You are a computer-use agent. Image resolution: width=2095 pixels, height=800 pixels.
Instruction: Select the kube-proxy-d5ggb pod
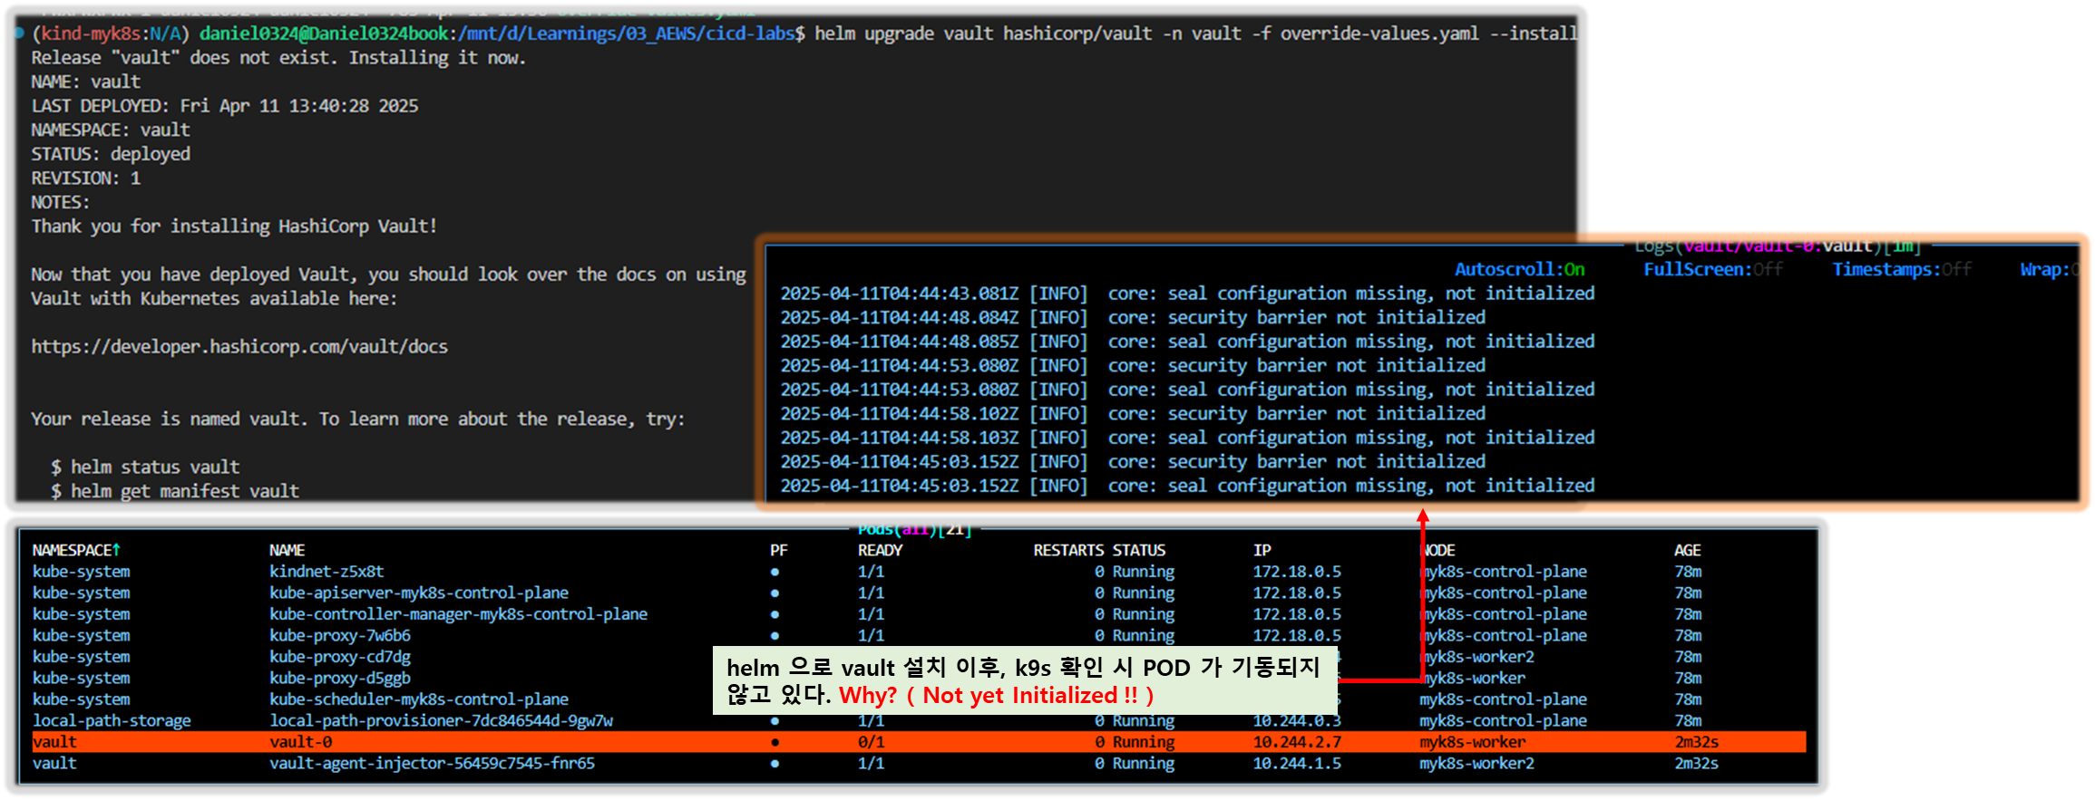click(340, 678)
